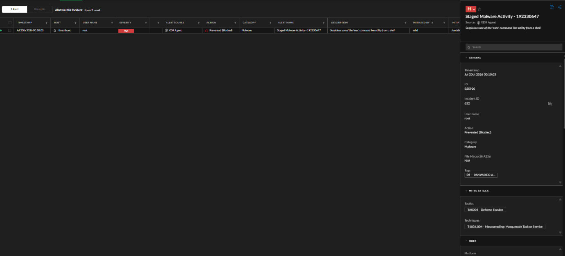Open the Alert Source column filter
This screenshot has height=256, width=565.
pos(199,23)
